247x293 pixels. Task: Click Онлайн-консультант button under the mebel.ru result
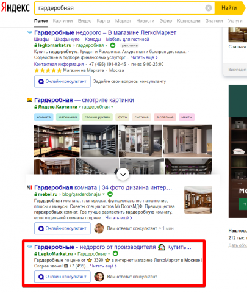(62, 228)
